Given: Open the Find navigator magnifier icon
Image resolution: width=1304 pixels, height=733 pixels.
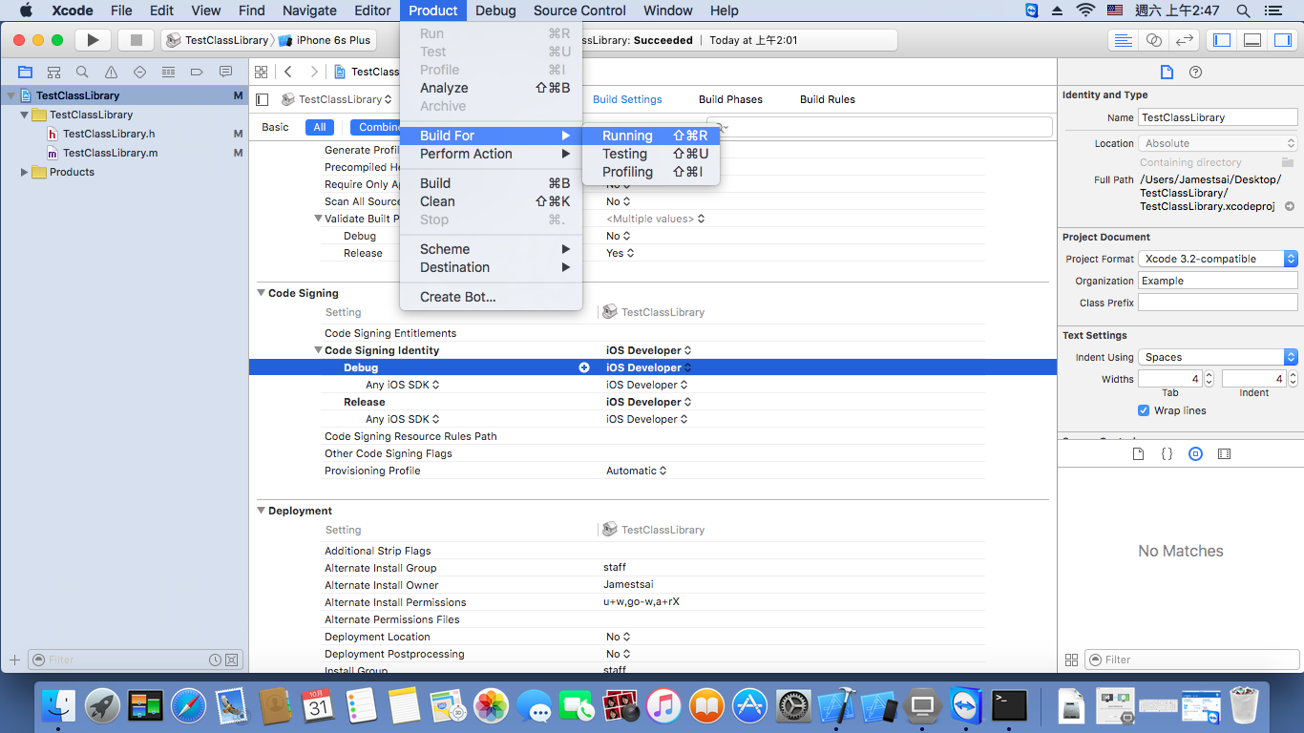Looking at the screenshot, I should pos(82,72).
